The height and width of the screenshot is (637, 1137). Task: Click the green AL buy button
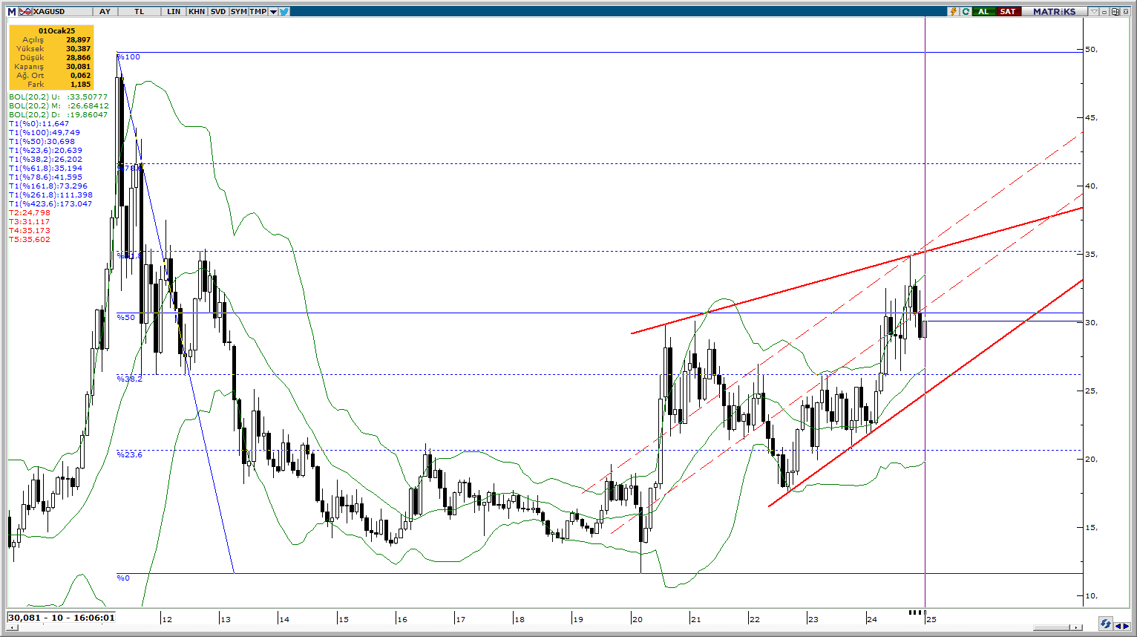[984, 12]
